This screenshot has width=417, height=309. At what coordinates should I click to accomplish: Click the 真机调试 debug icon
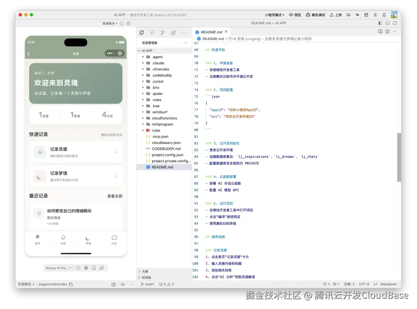[308, 15]
